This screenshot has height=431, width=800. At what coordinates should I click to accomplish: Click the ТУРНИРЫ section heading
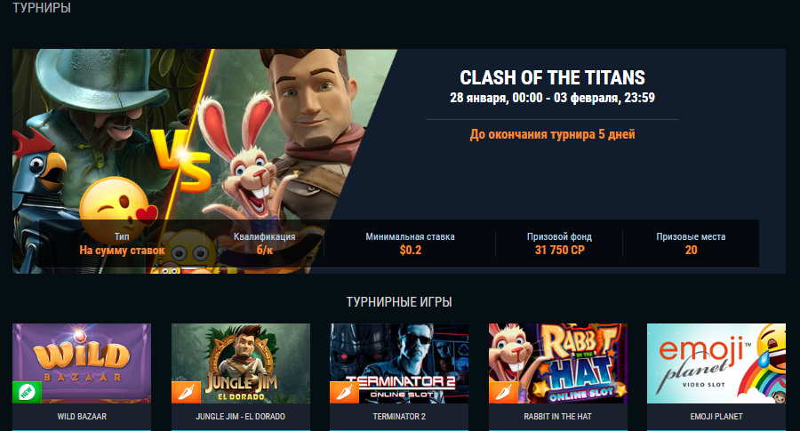tap(42, 8)
